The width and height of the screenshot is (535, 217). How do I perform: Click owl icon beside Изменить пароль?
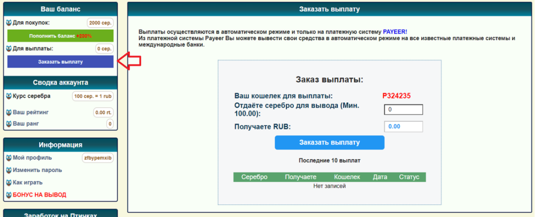[x=9, y=170]
